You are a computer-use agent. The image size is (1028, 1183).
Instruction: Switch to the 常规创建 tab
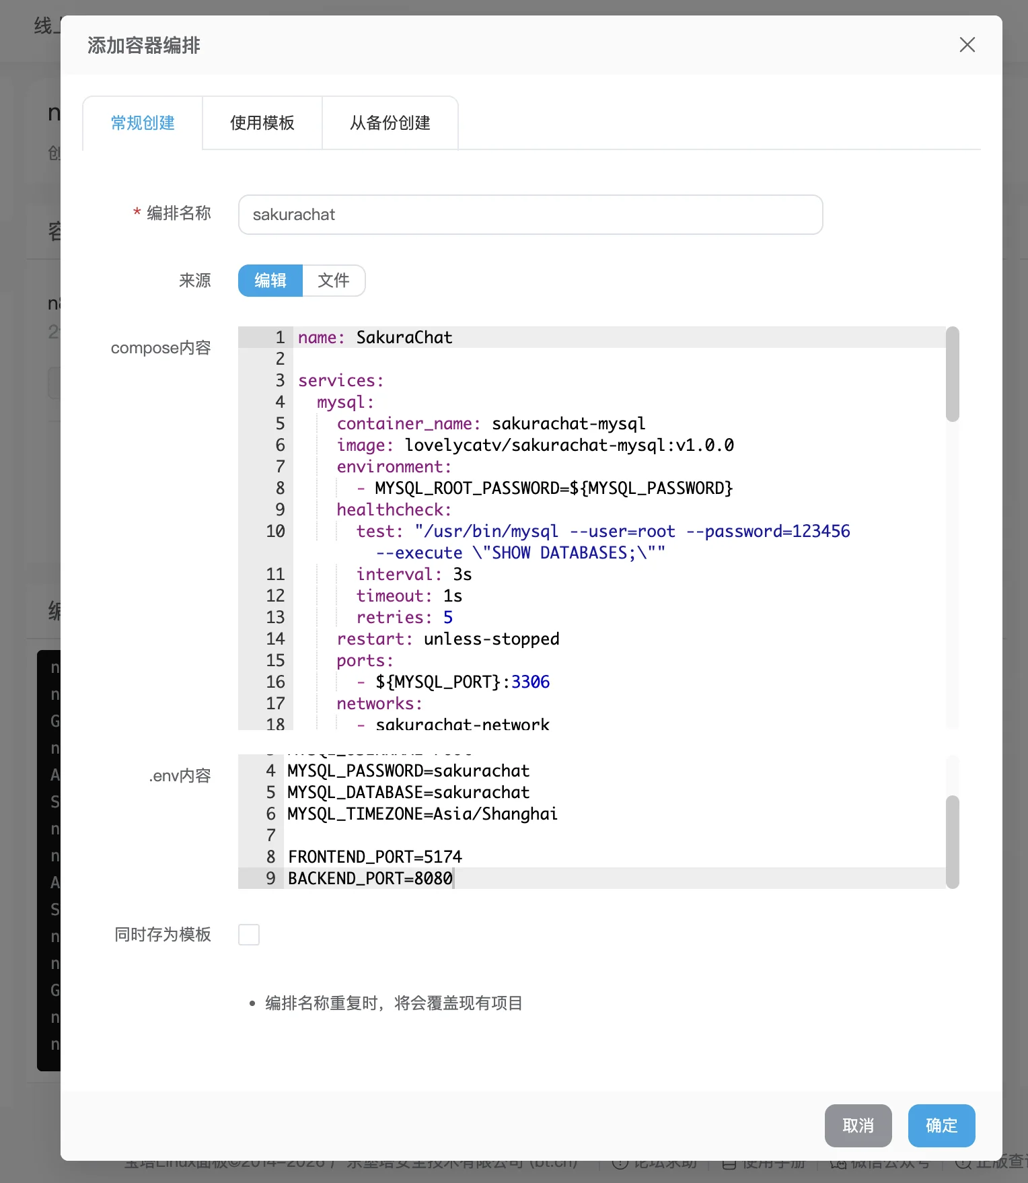click(143, 123)
